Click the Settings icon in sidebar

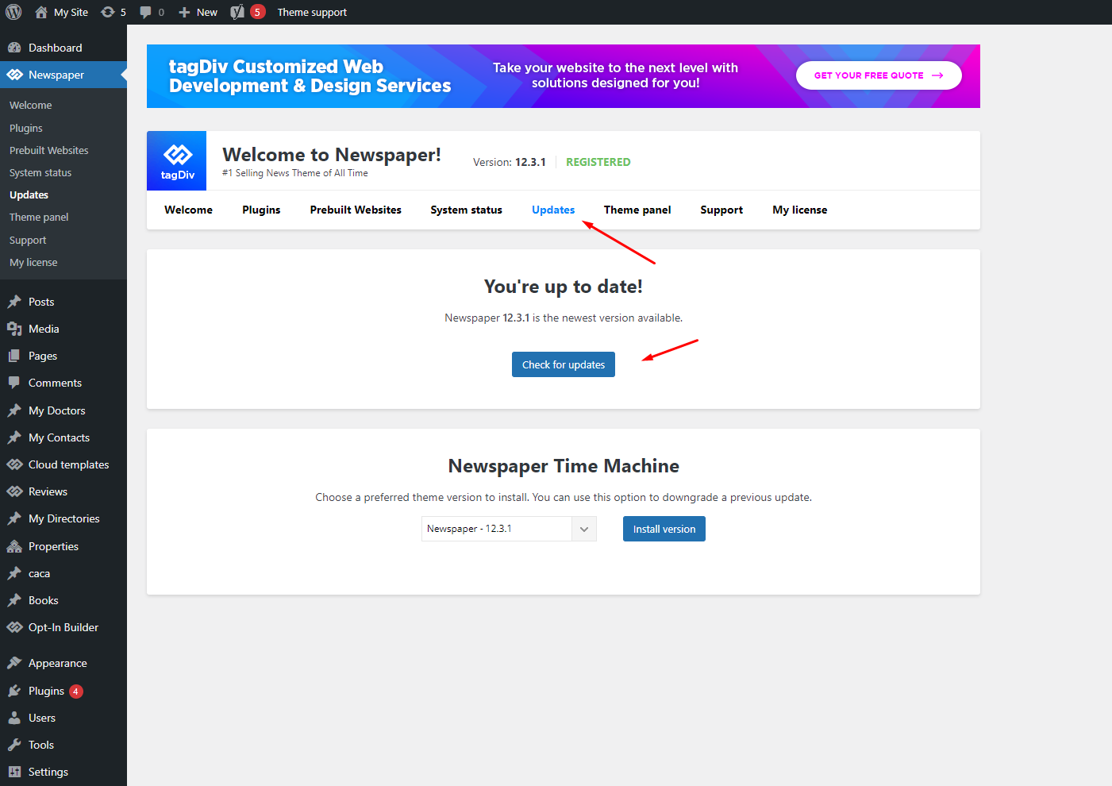point(14,772)
